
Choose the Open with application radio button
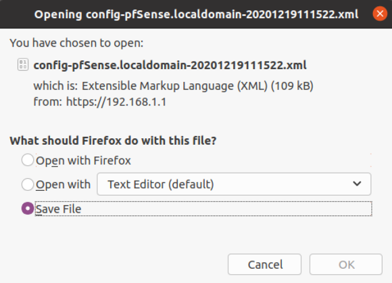tap(27, 184)
